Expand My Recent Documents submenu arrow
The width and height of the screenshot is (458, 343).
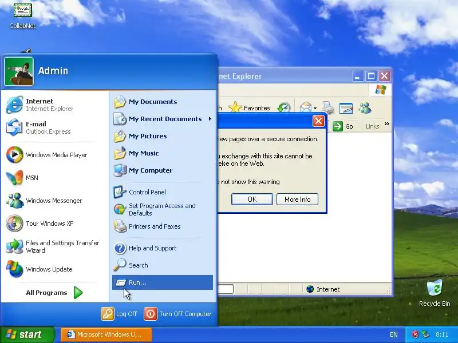tap(210, 119)
